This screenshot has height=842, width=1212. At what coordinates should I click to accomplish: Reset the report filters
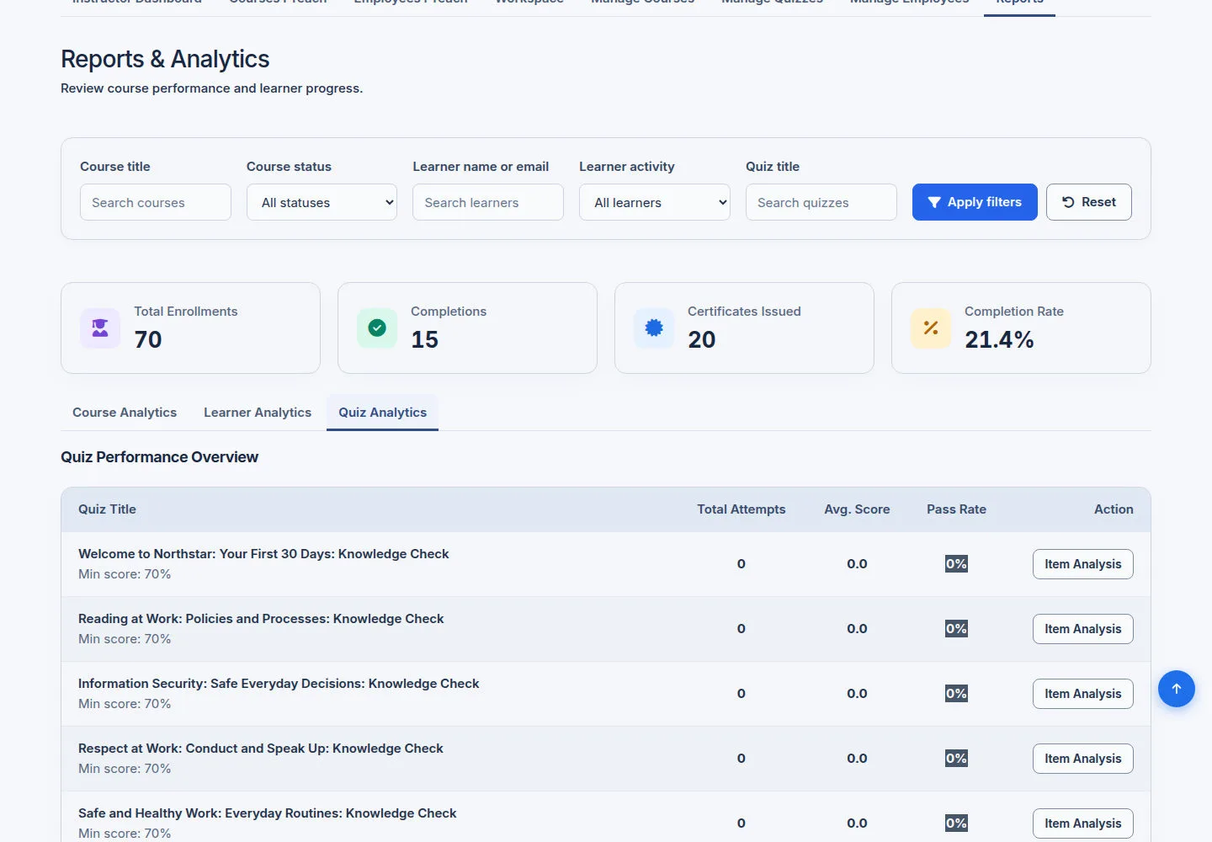1089,202
